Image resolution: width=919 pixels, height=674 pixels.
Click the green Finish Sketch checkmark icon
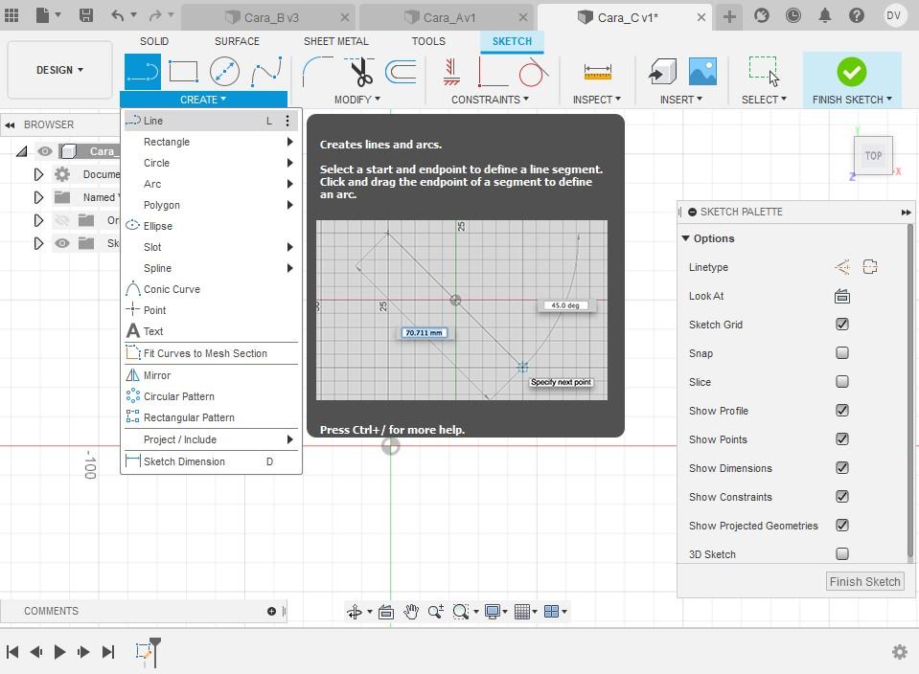[x=851, y=72]
